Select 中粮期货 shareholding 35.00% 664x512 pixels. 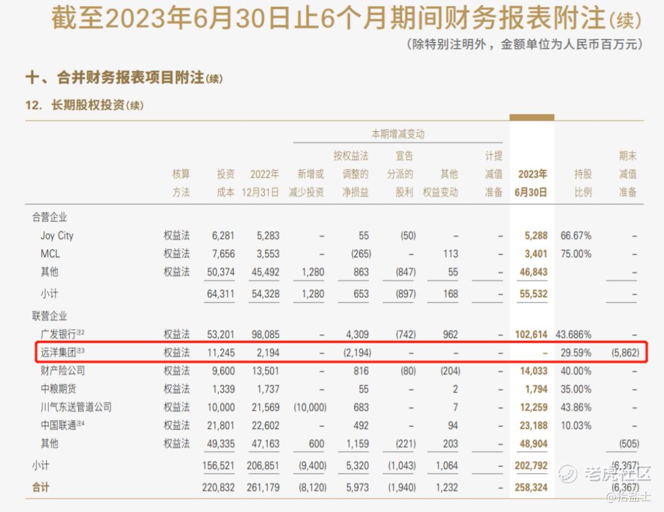tap(576, 389)
